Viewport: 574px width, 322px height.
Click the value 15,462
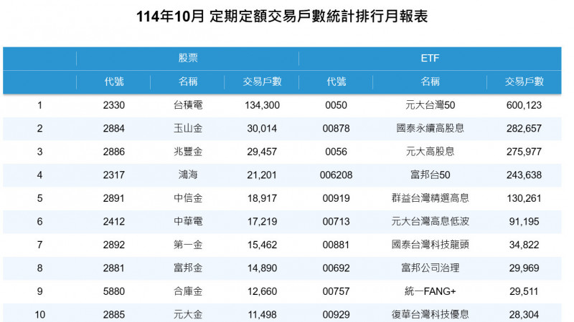coord(262,245)
